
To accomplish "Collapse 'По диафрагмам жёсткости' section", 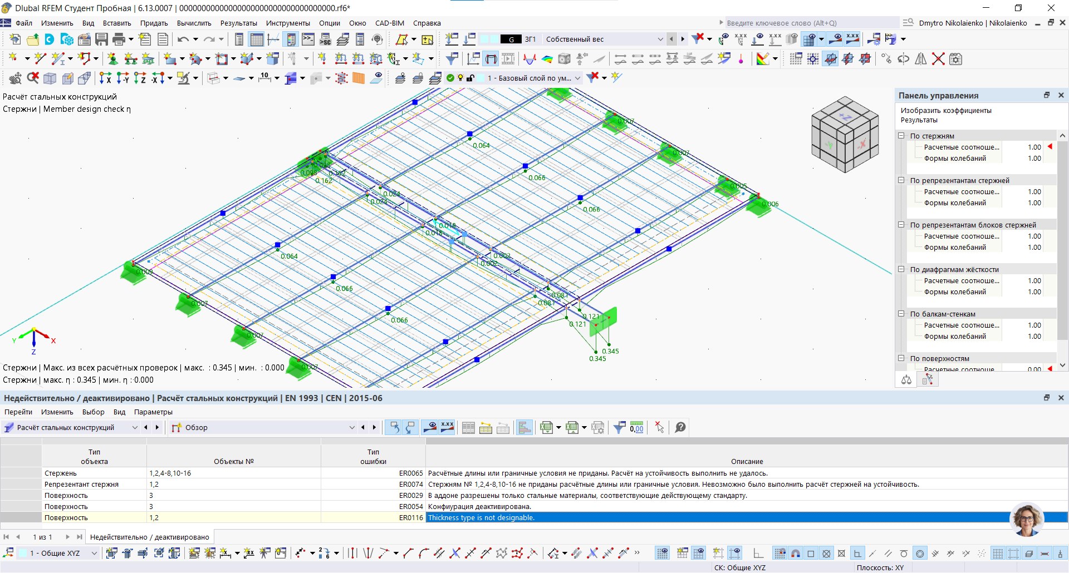I will pos(901,269).
